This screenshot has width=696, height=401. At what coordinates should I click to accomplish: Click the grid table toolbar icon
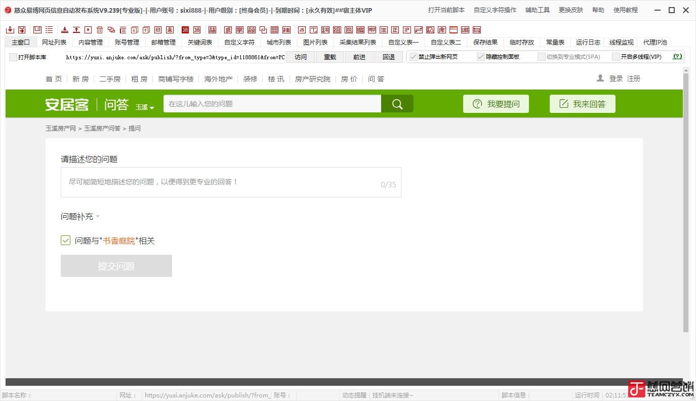pyautogui.click(x=275, y=30)
